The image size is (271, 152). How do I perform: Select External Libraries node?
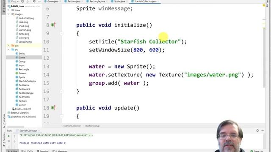20,113
